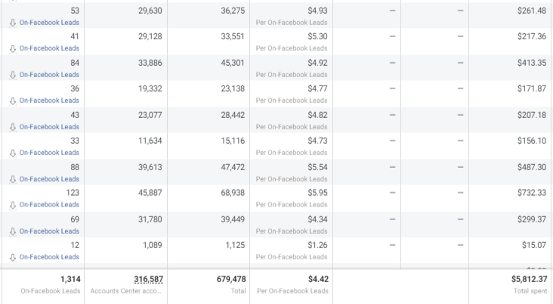
Task: Open On-Facebook Leads link under 41 results
Action: pos(49,48)
